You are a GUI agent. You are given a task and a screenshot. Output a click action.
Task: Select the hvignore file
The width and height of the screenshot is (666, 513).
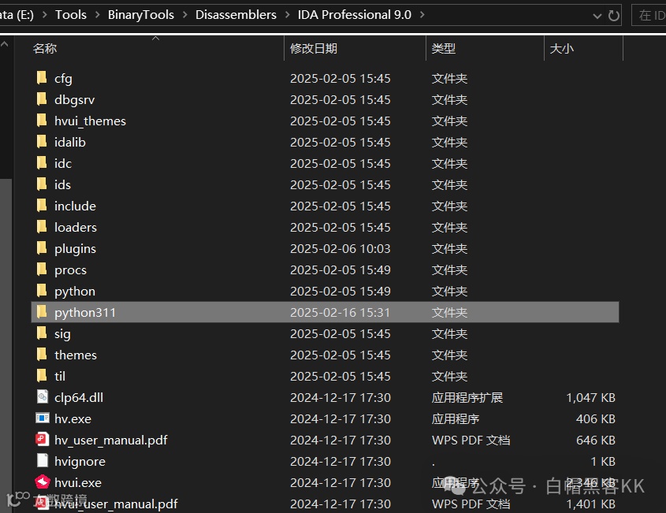pyautogui.click(x=80, y=461)
